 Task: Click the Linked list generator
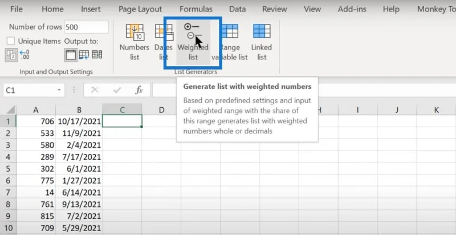[x=262, y=42]
